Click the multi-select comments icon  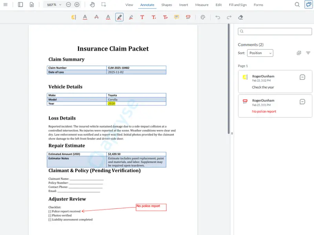[x=299, y=53]
